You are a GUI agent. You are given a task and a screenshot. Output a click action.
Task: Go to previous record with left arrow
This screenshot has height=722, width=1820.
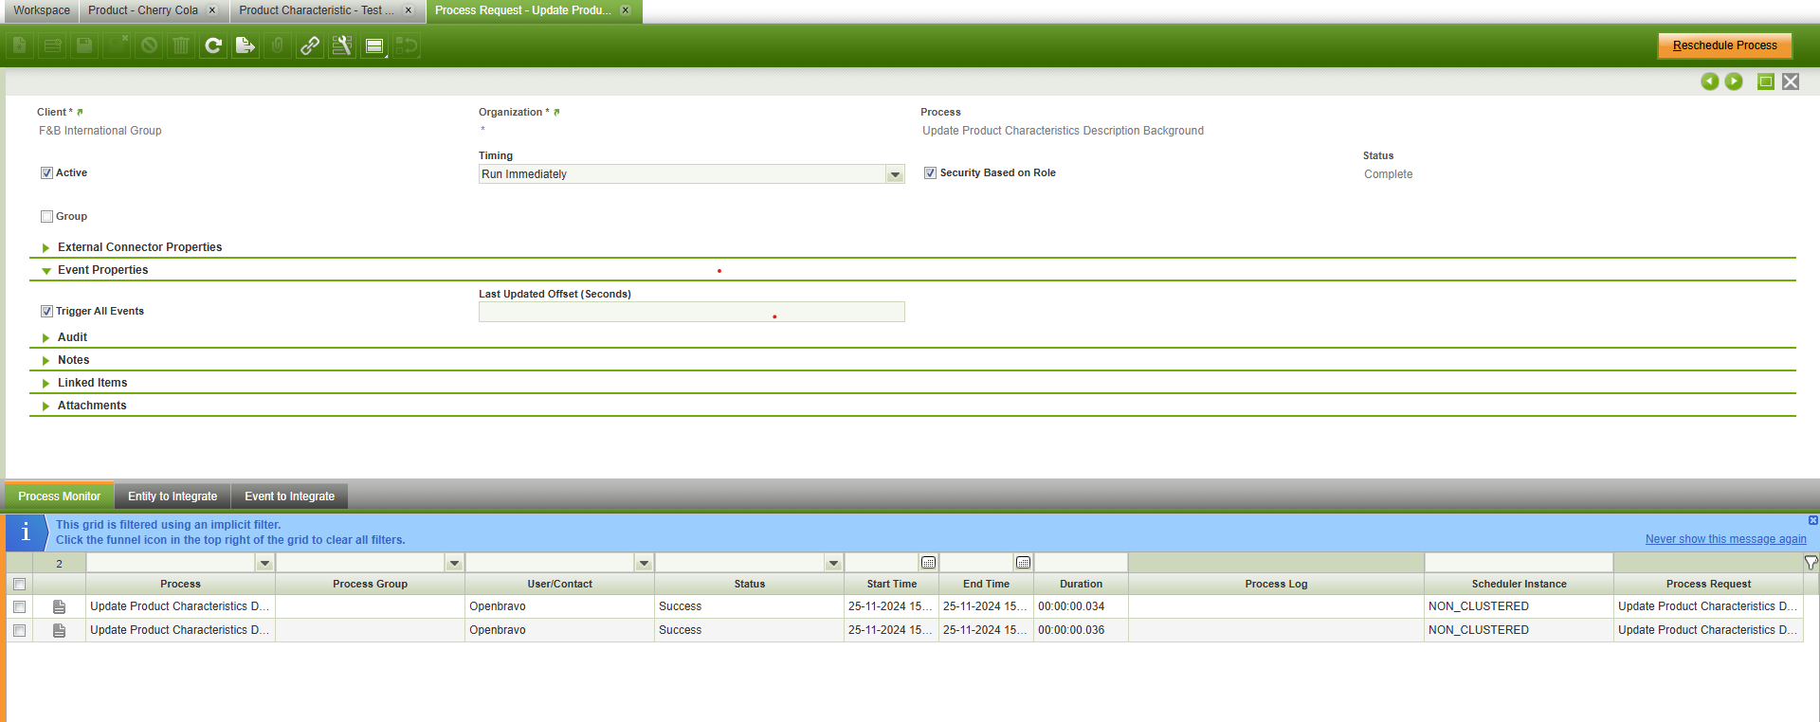(1709, 81)
